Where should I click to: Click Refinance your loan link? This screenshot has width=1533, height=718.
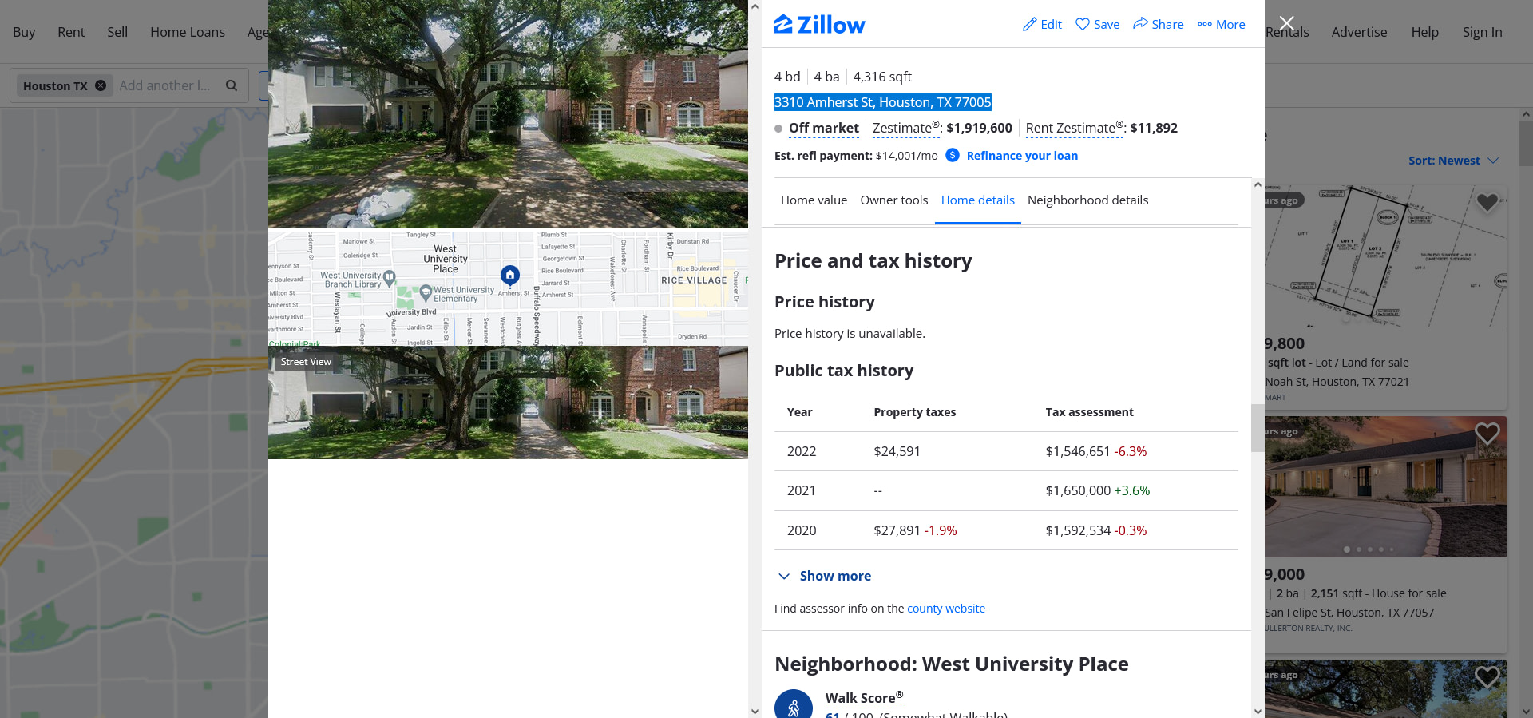coord(1022,156)
